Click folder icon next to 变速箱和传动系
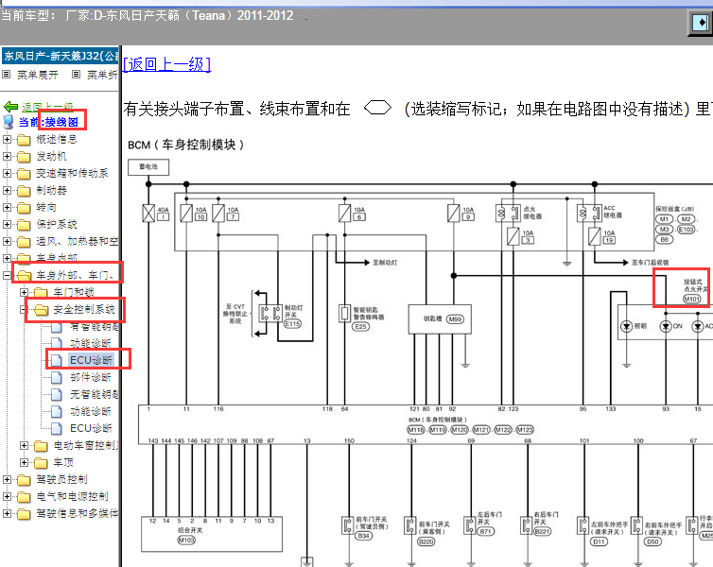 (x=24, y=174)
